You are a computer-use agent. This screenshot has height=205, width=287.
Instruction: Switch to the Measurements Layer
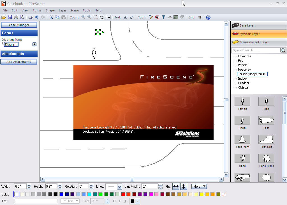(x=259, y=42)
